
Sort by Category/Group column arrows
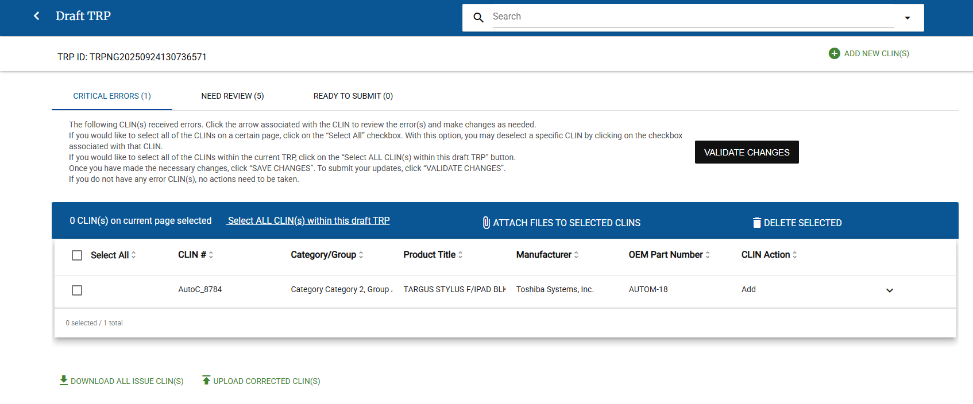(361, 255)
